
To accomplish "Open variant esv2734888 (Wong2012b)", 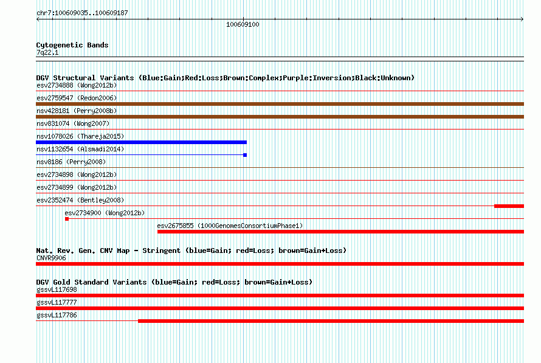I will click(x=77, y=85).
